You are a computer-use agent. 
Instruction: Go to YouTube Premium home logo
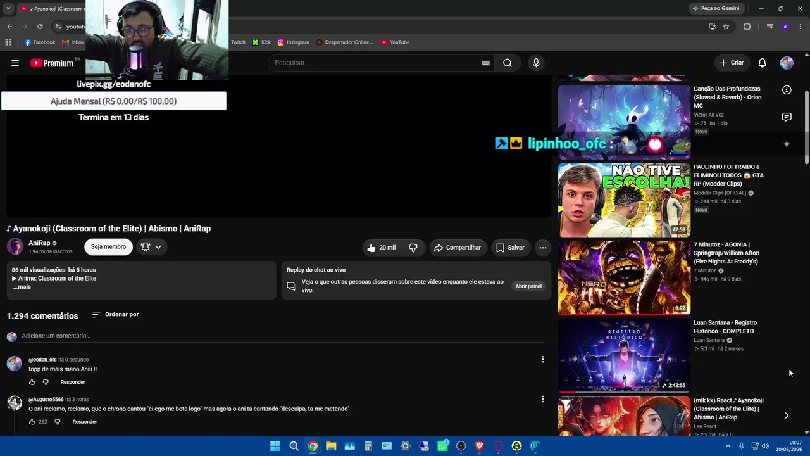pos(52,63)
